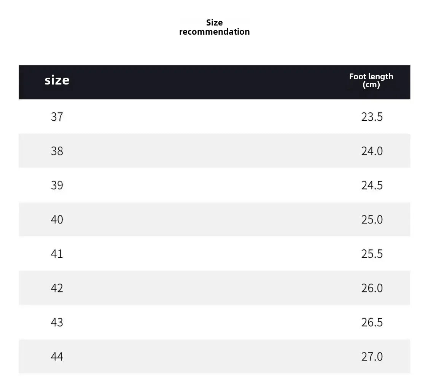Choose size 39 in the size column
This screenshot has height=391, width=428.
(x=57, y=185)
